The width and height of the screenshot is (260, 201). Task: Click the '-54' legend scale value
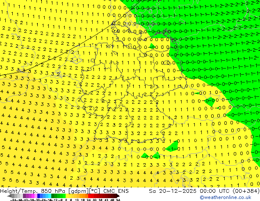click(x=13, y=200)
